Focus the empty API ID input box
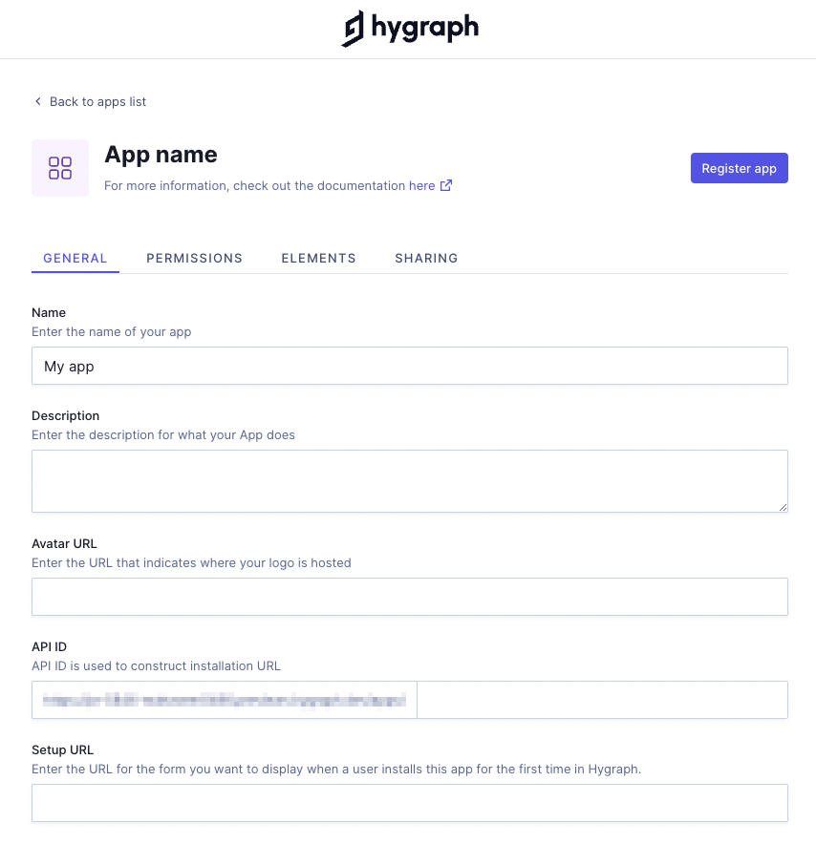Screen dimensions: 816x844 click(x=602, y=700)
